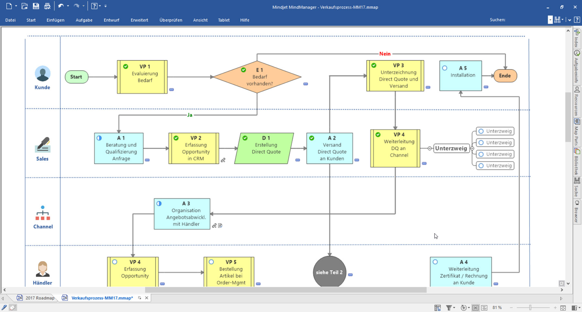The image size is (582, 312).
Task: Open the Map Parts side panel
Action: point(577,122)
